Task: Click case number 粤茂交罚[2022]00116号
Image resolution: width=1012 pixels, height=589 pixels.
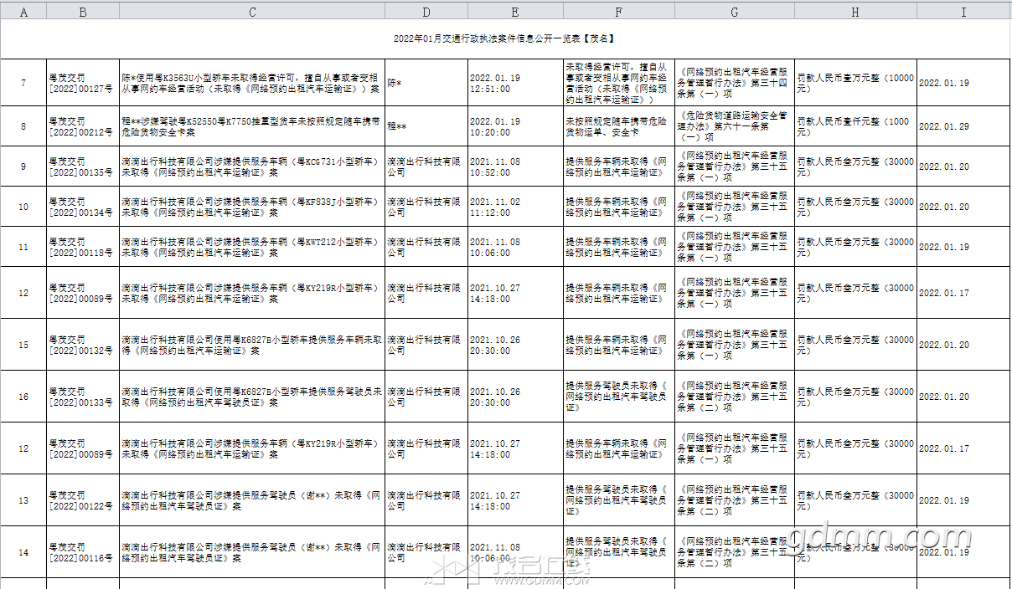Action: click(x=83, y=552)
